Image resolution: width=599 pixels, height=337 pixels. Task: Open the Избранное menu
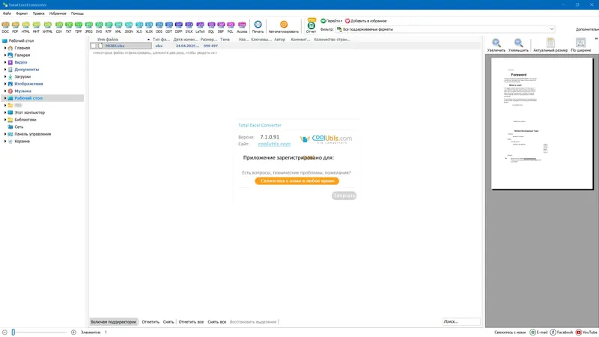(58, 13)
